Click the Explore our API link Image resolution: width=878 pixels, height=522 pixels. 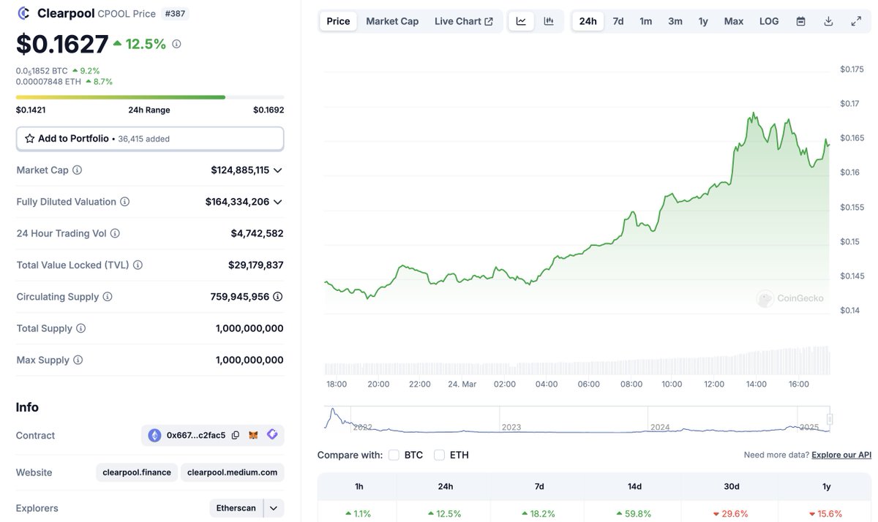click(841, 454)
